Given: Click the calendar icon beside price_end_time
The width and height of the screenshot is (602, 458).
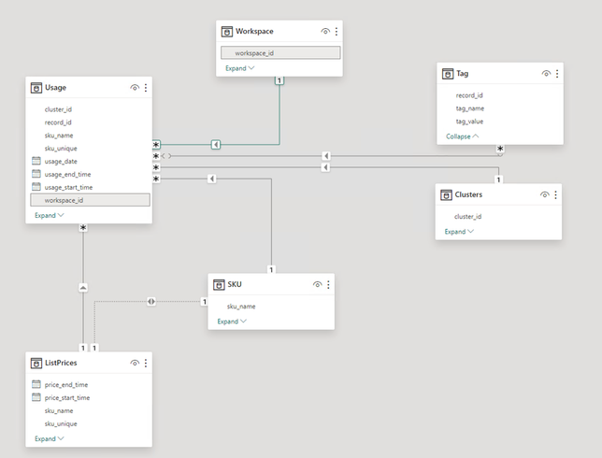Looking at the screenshot, I should coord(36,384).
